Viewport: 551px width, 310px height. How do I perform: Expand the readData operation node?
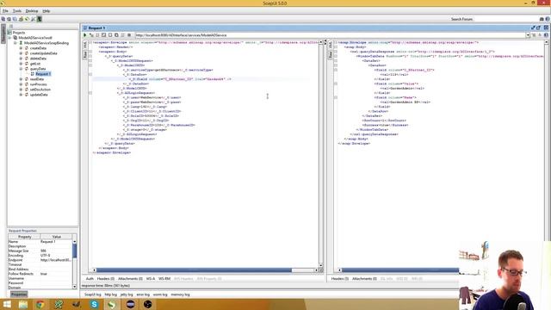(x=21, y=79)
